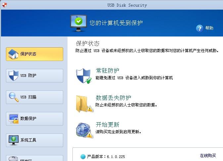Open the 常驻防护 heading link
This screenshot has width=223, height=161.
tap(108, 71)
